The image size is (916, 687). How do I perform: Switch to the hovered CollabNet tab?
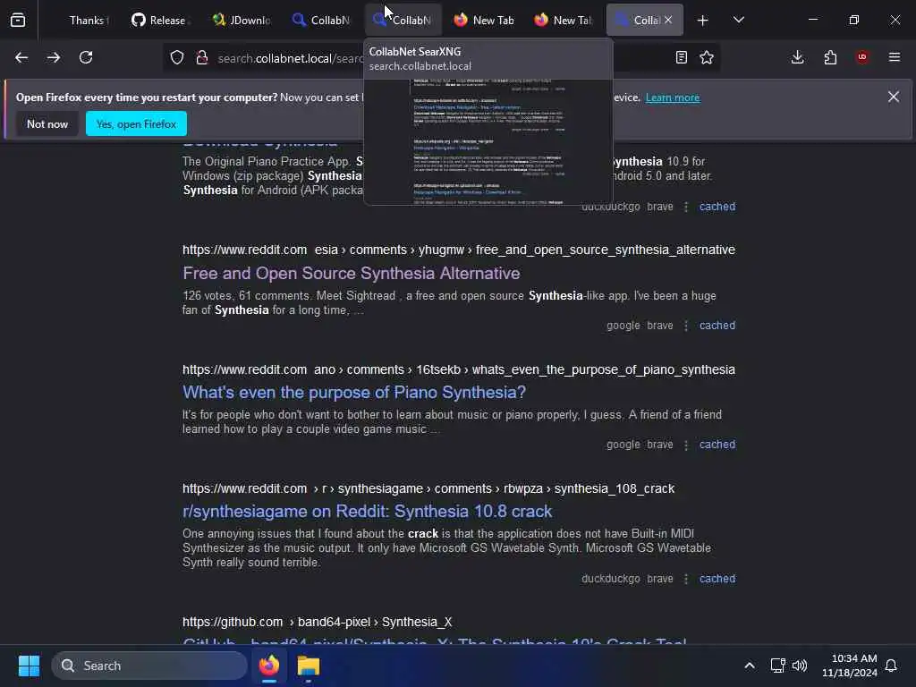[x=403, y=21]
